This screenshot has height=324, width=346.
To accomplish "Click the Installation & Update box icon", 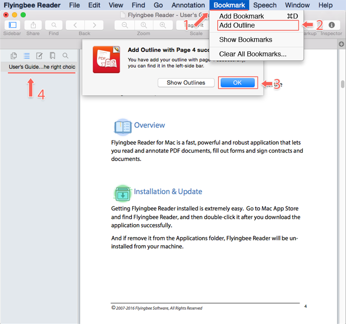I will 123,193.
